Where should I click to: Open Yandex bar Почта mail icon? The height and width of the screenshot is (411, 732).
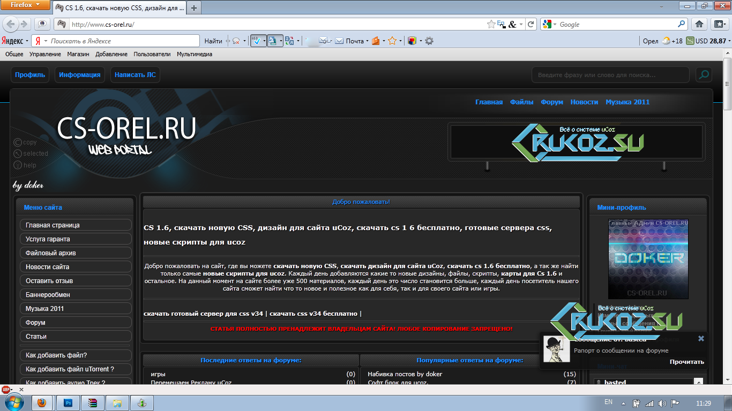tap(339, 41)
